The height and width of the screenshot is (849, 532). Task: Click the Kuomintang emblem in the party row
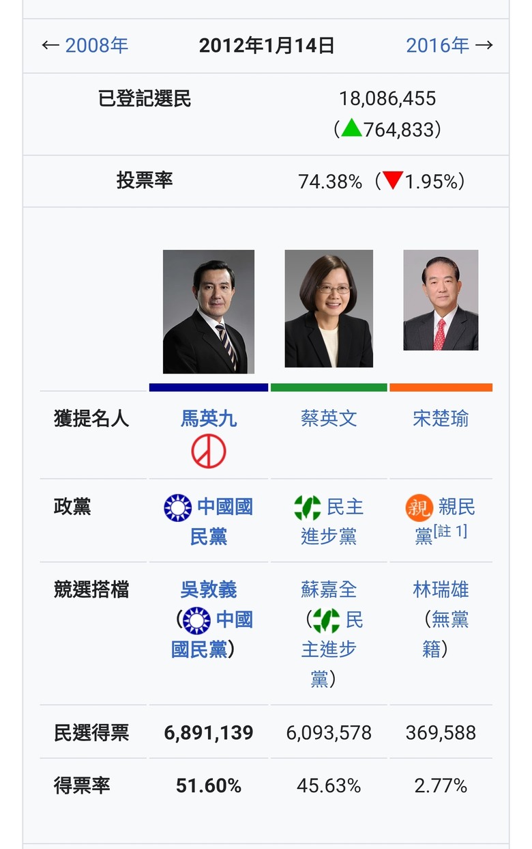coord(178,507)
